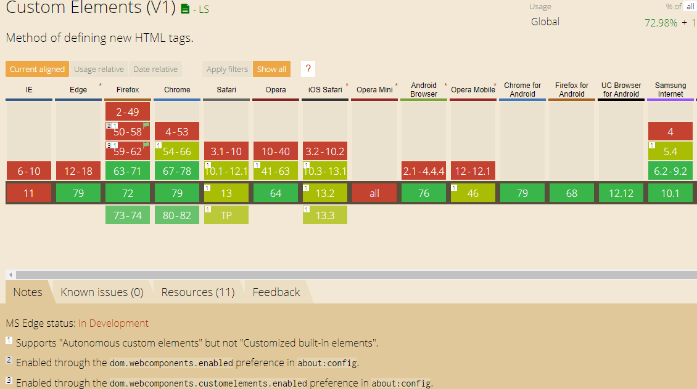Select the UC Browser for Android header
The width and height of the screenshot is (697, 389).
pos(621,90)
